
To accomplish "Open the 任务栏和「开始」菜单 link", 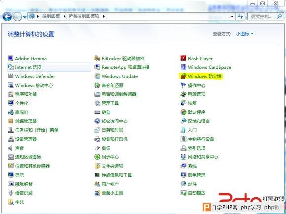I will [36, 130].
